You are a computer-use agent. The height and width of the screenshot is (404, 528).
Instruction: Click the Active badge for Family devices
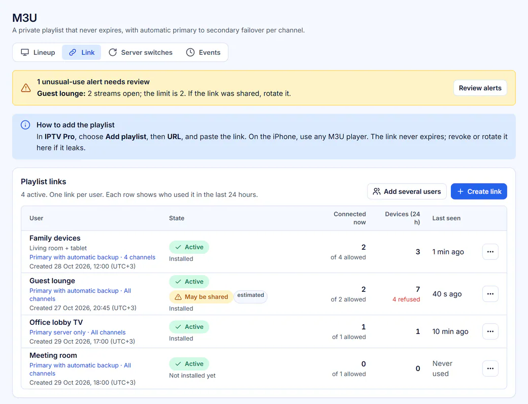coord(189,247)
